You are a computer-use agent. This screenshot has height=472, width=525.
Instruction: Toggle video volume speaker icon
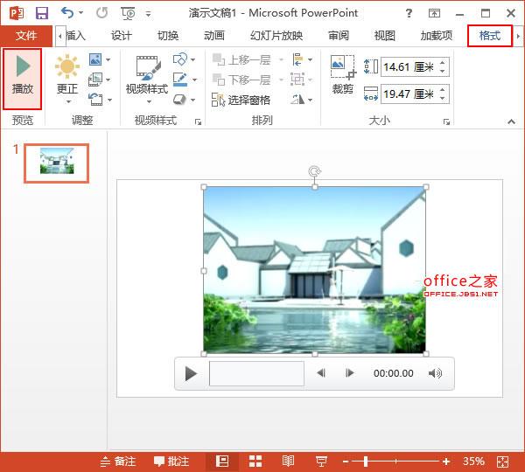(435, 373)
